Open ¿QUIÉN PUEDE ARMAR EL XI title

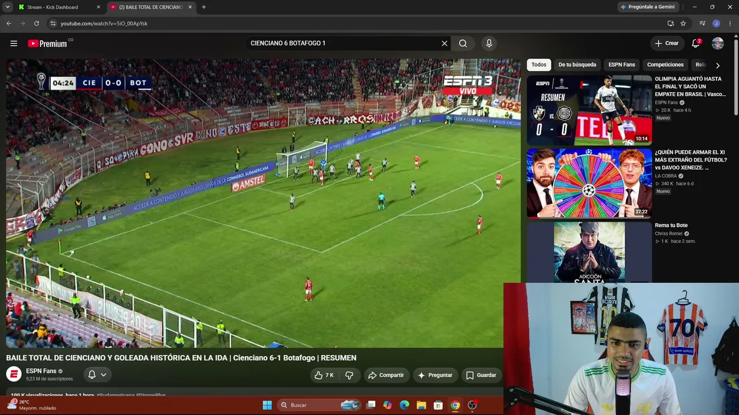pos(691,160)
